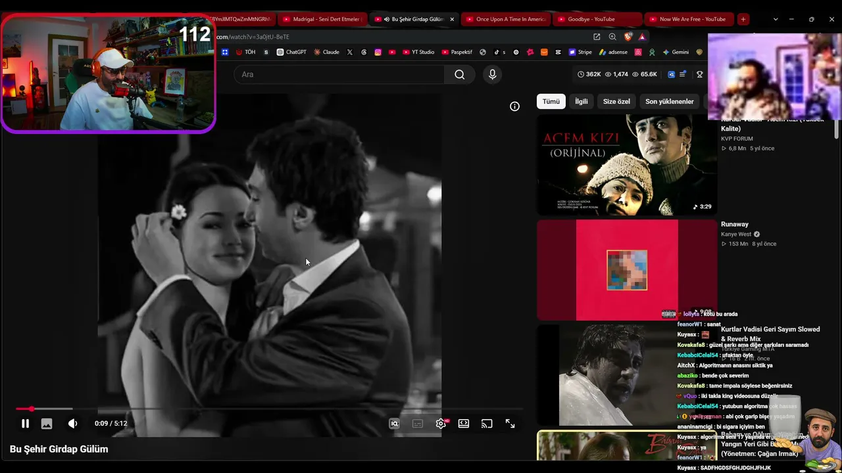Open the Gemini bookmark

coord(676,52)
